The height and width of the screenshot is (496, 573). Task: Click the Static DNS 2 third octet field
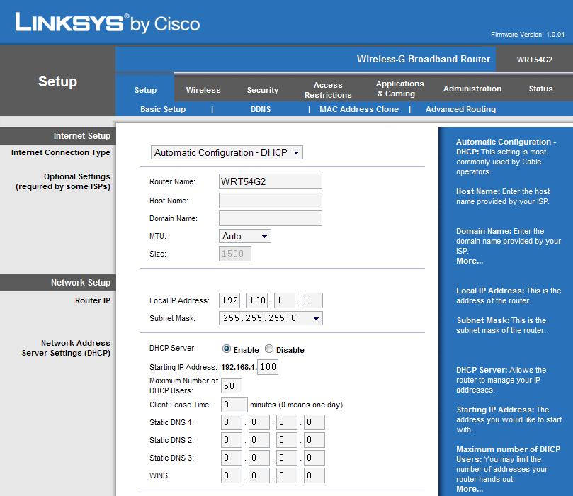pyautogui.click(x=286, y=440)
